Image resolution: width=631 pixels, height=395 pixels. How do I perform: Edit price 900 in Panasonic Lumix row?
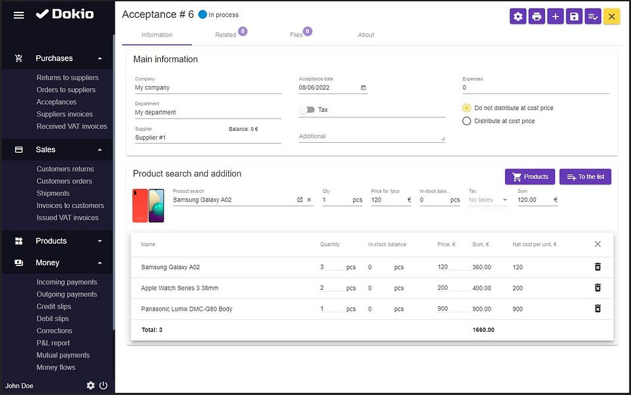tap(452, 309)
